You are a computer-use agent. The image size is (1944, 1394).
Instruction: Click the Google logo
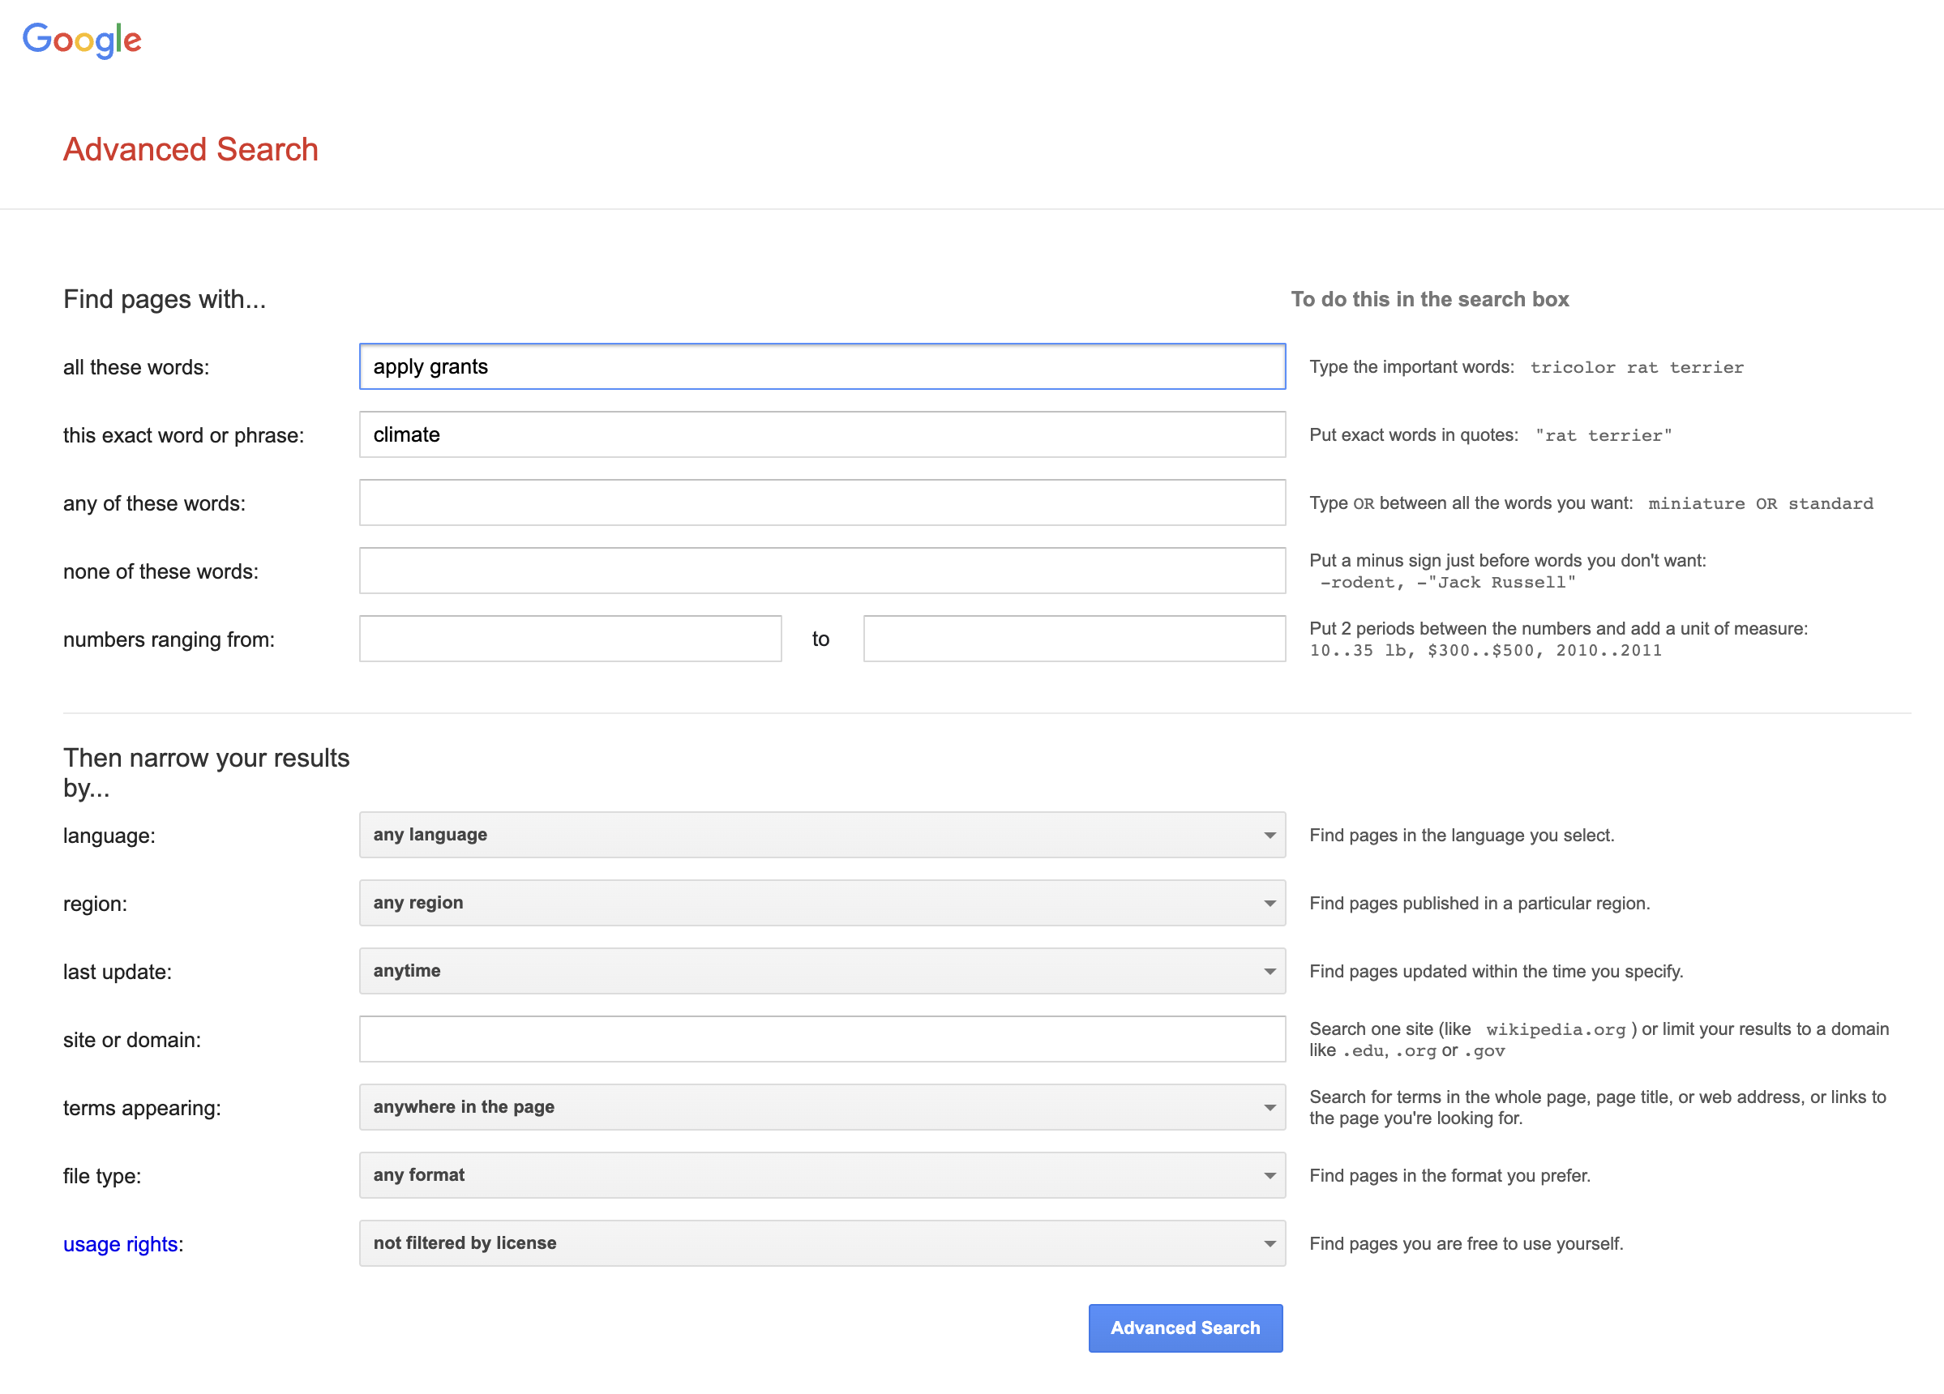click(81, 40)
